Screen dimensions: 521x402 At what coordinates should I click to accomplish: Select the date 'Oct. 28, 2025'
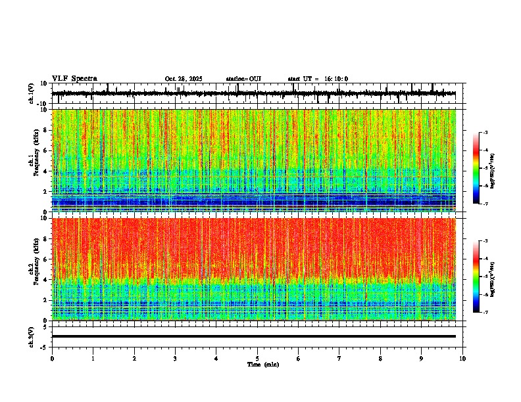184,79
